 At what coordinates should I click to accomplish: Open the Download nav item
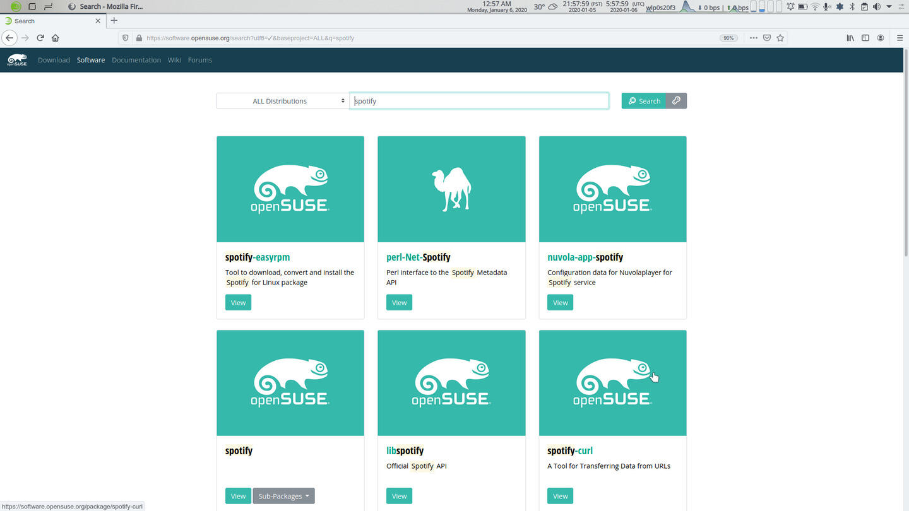click(x=54, y=60)
